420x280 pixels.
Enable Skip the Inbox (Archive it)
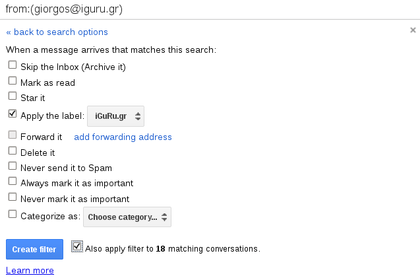[x=13, y=65]
